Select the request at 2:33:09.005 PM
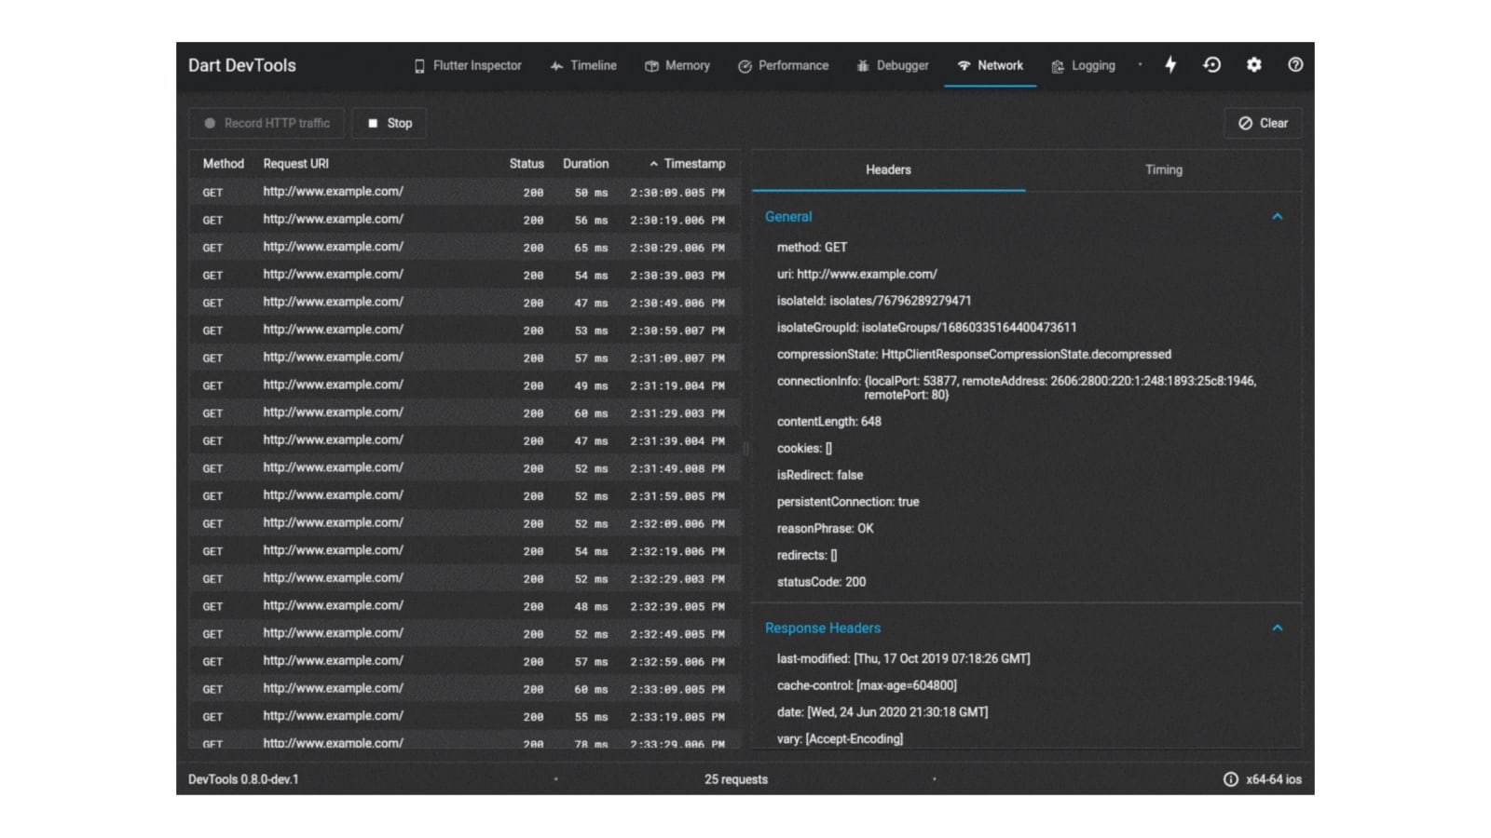1491x838 pixels. (465, 689)
